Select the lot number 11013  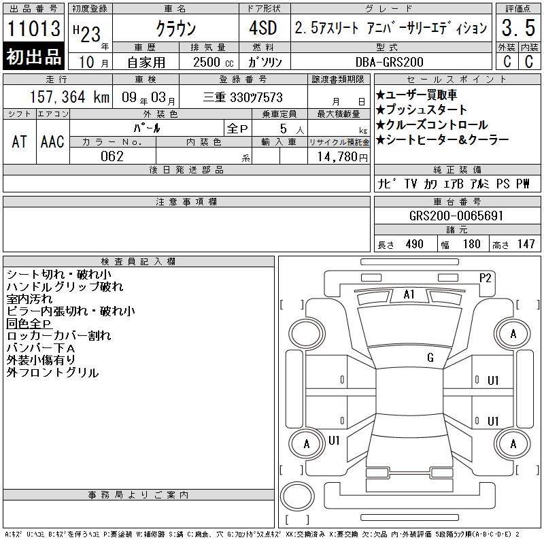[33, 28]
